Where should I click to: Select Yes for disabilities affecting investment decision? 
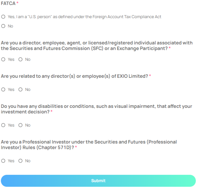tap(3, 125)
